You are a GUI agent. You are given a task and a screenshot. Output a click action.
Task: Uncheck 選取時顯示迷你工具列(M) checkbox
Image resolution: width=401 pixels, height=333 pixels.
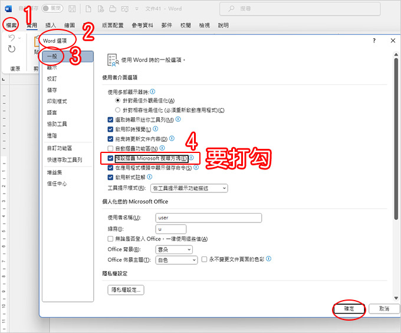[x=110, y=119]
